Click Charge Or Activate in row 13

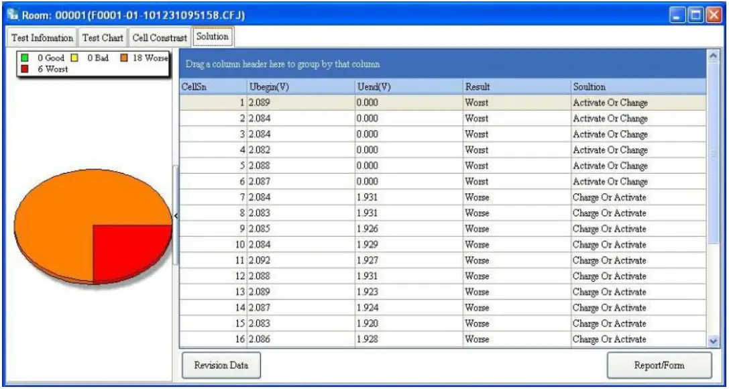coord(610,292)
